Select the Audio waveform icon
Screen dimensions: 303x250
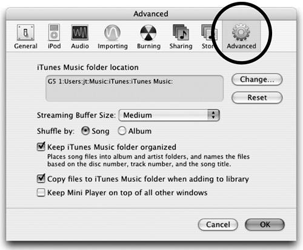click(80, 33)
